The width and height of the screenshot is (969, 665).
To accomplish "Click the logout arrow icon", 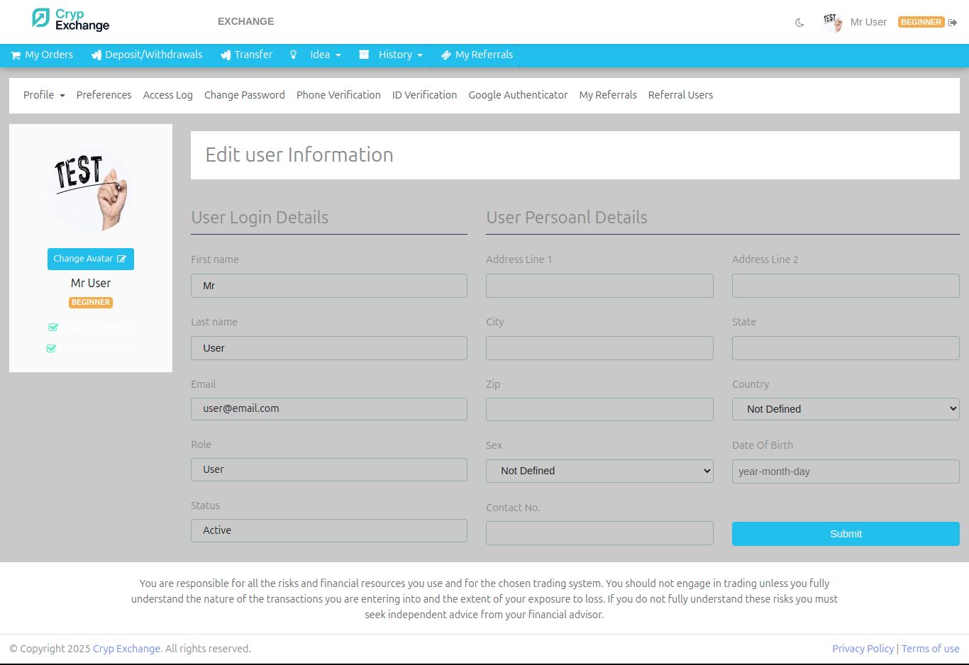I will (953, 23).
